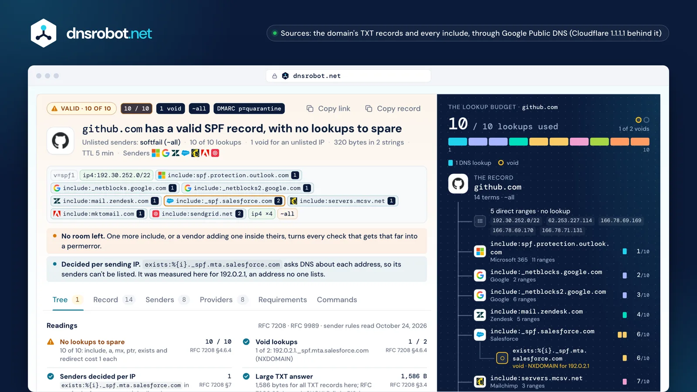697x392 pixels.
Task: Click the Copy link icon
Action: (310, 108)
